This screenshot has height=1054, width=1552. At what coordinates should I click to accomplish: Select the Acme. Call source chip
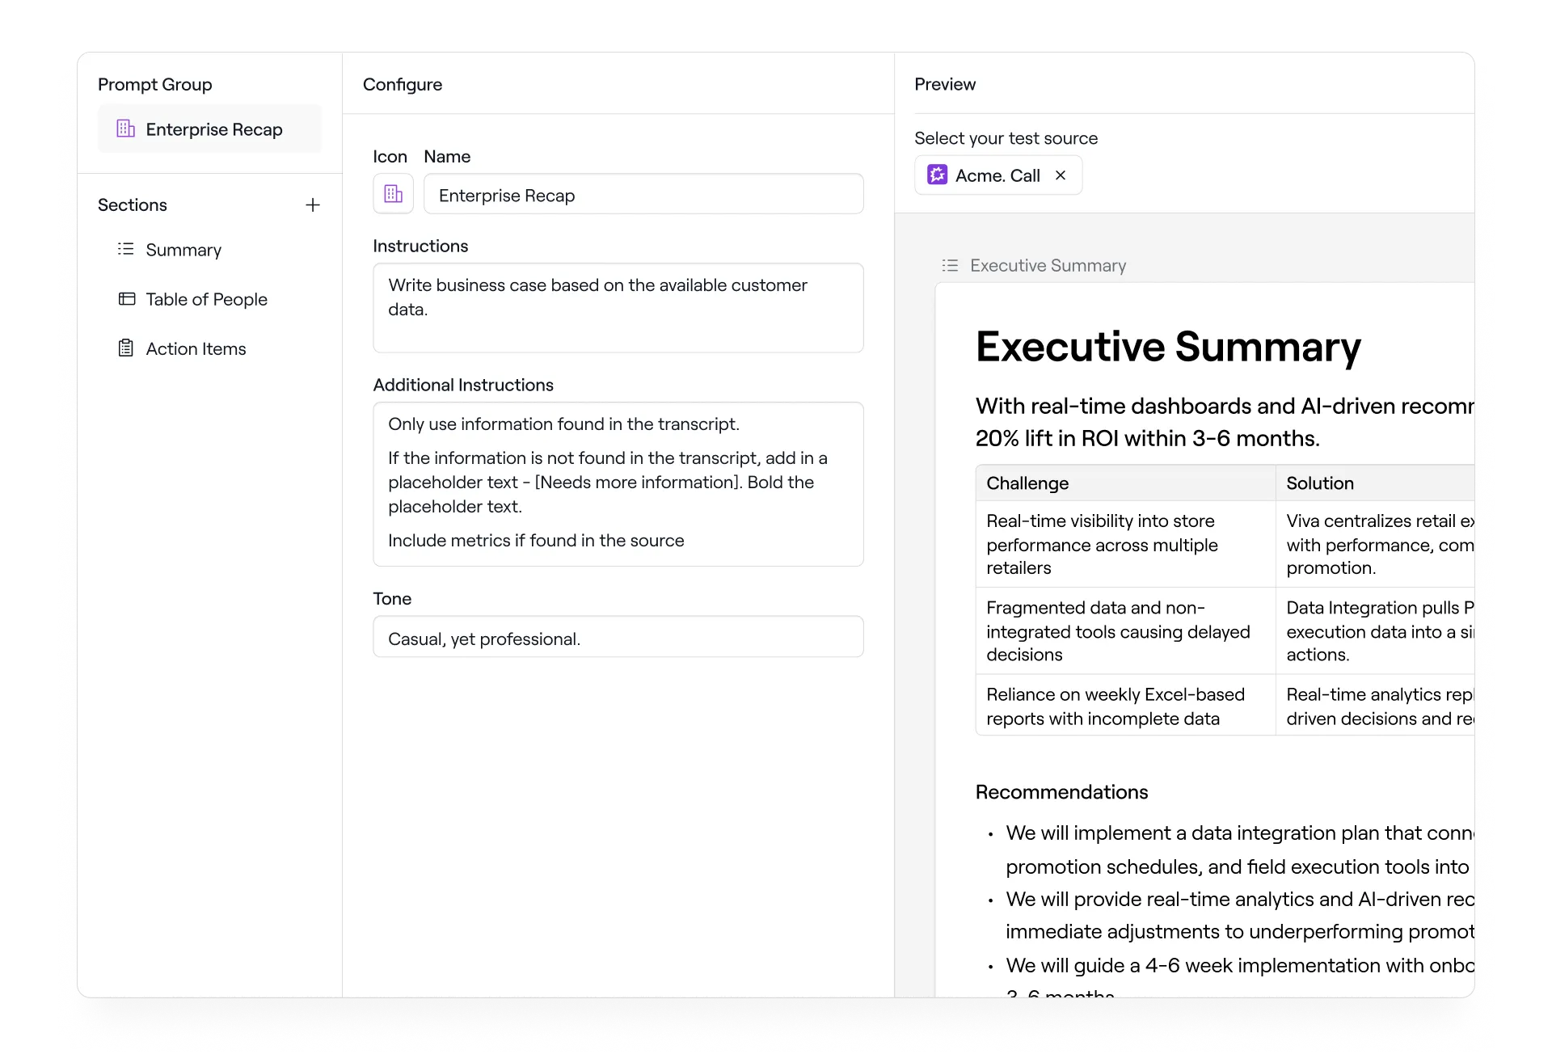[x=997, y=175]
